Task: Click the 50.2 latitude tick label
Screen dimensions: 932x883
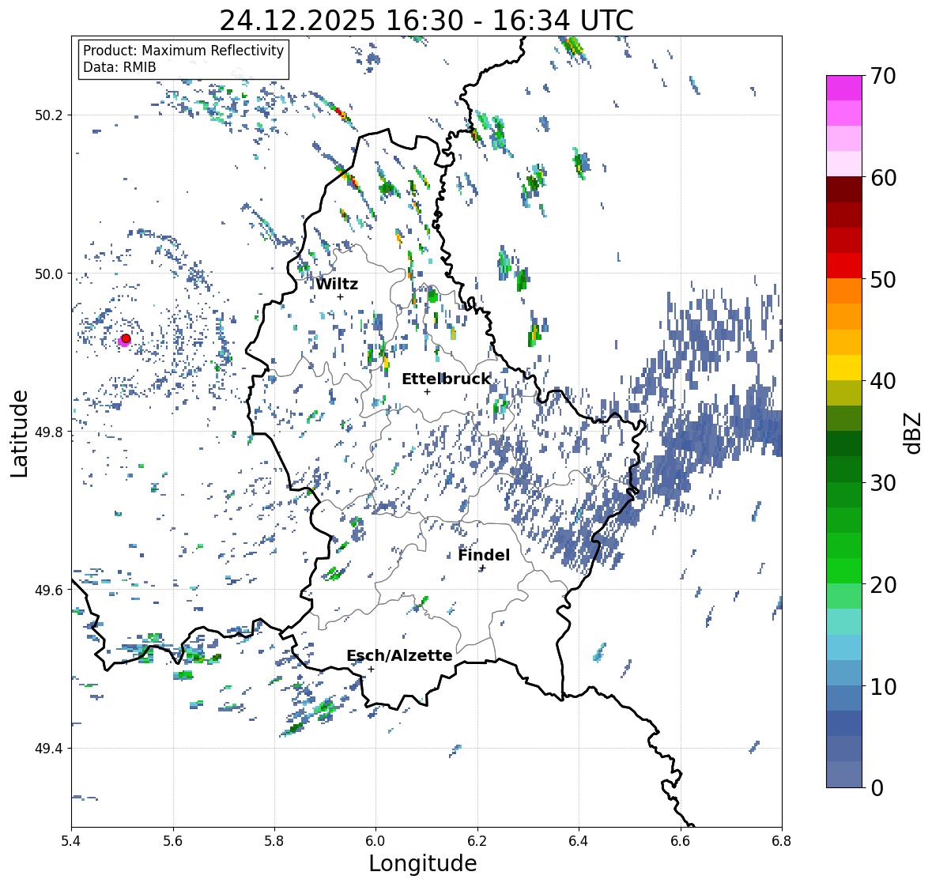Action: pos(48,115)
